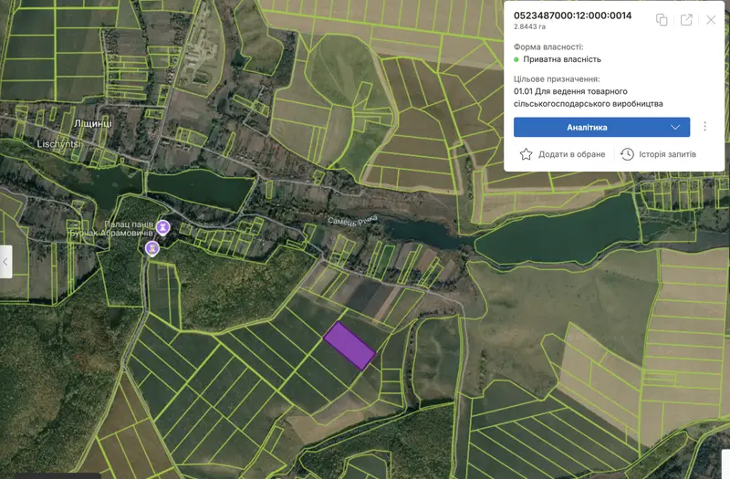Click the Самець Річка river label
The image size is (730, 479).
pyautogui.click(x=352, y=221)
